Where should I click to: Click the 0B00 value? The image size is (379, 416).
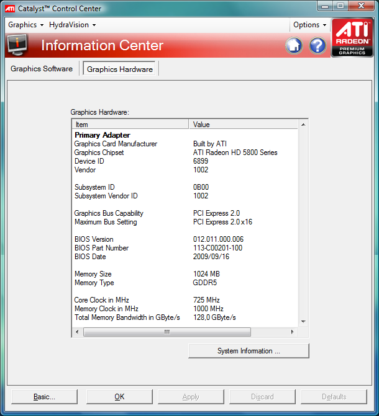click(x=201, y=187)
